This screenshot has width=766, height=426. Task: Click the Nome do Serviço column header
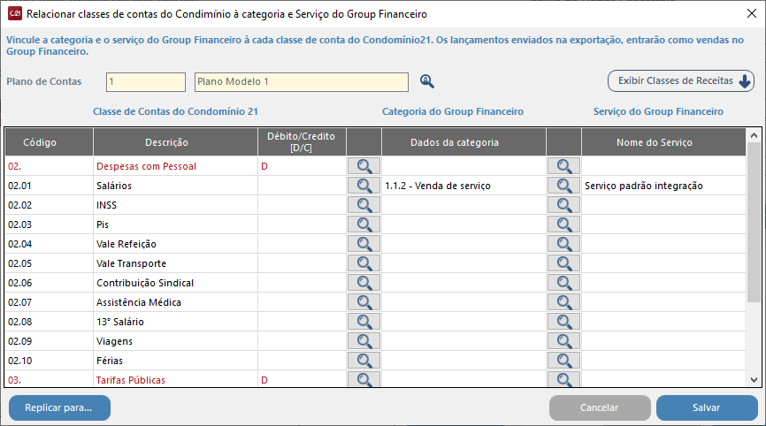pos(664,142)
